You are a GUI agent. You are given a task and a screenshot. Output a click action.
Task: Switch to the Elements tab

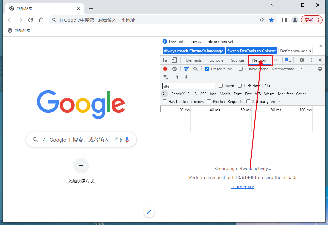194,60
